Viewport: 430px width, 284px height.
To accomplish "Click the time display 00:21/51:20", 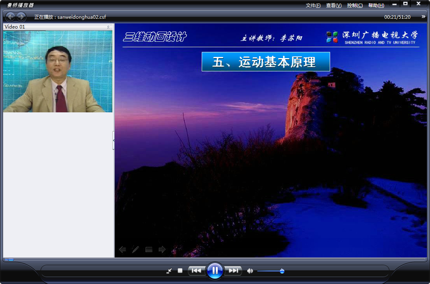I will (x=397, y=17).
